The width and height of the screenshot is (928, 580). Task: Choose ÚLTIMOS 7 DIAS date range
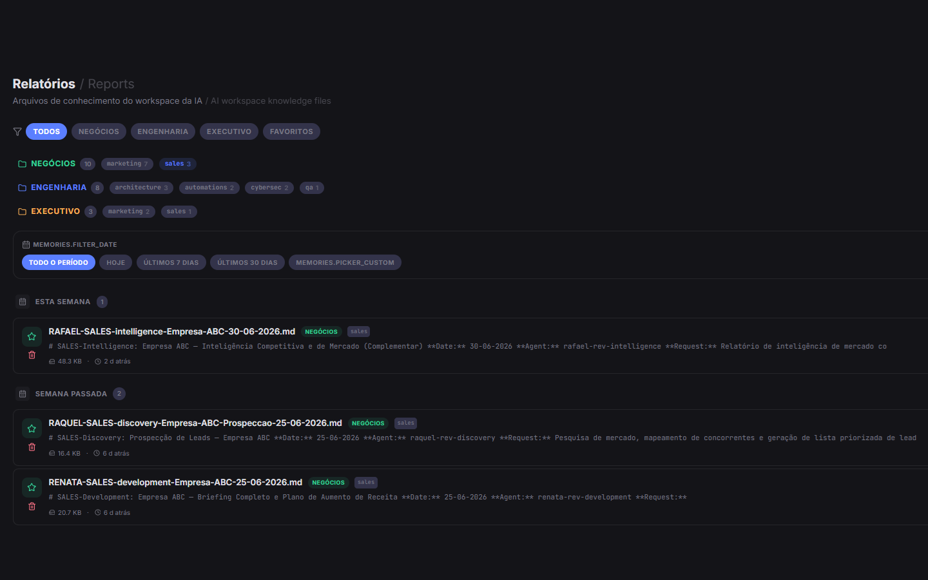click(171, 262)
